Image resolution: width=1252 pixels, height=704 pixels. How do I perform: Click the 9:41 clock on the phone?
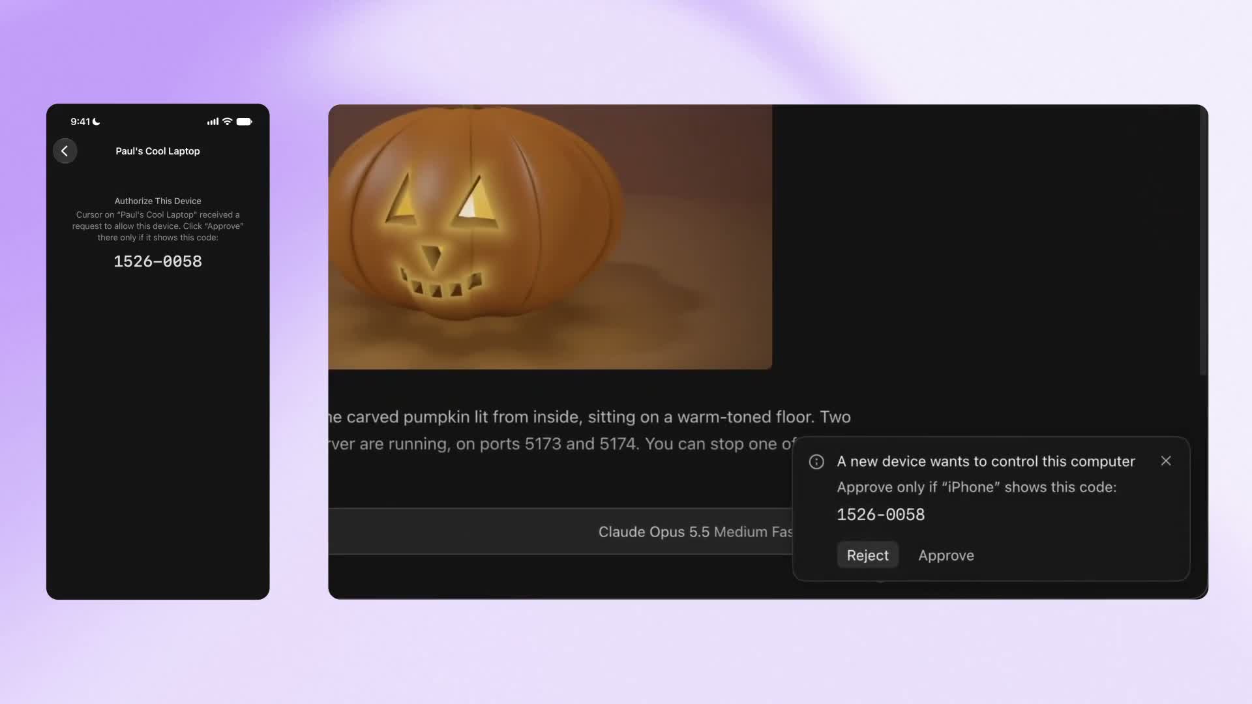pos(80,121)
